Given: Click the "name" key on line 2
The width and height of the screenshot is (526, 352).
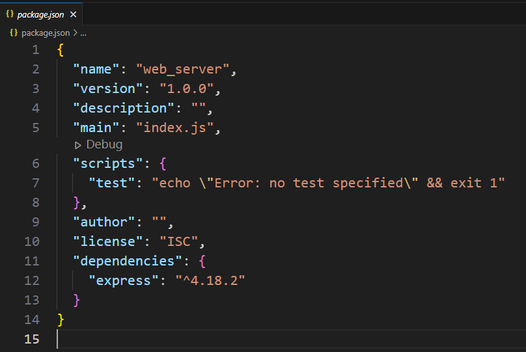Looking at the screenshot, I should [96, 70].
